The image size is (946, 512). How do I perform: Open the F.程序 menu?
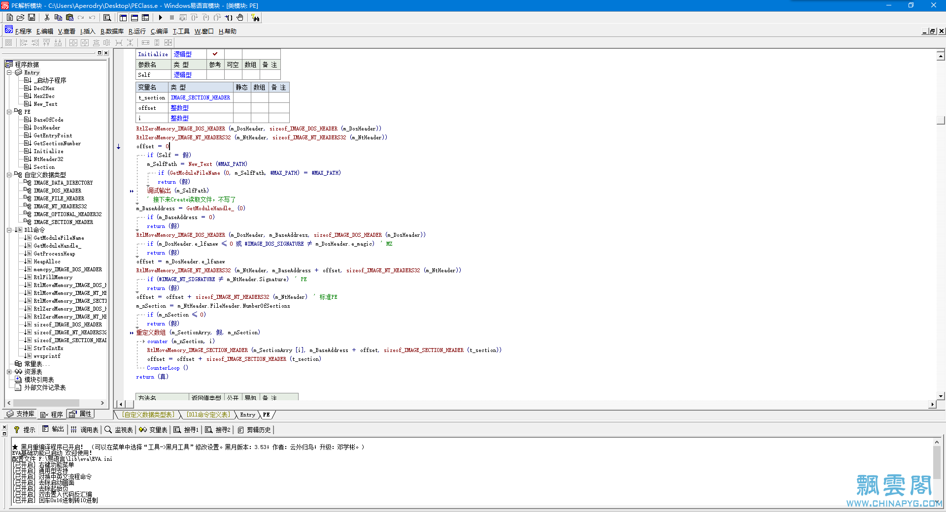(x=23, y=32)
